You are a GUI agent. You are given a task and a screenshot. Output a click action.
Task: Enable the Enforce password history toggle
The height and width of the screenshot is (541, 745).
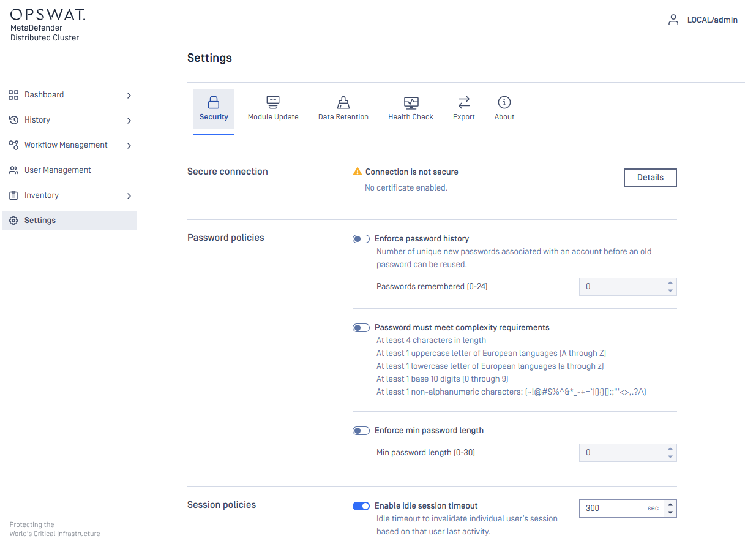point(361,239)
